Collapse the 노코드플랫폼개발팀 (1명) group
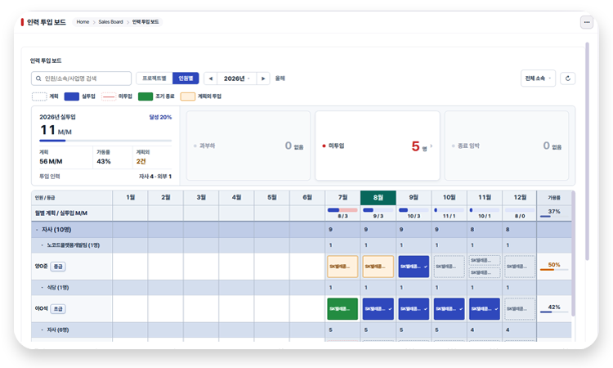The width and height of the screenshot is (613, 368). pos(43,245)
